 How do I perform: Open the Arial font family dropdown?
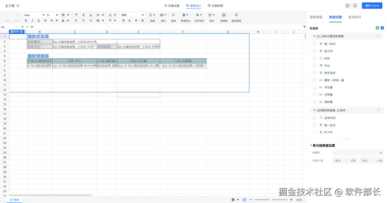(34, 15)
